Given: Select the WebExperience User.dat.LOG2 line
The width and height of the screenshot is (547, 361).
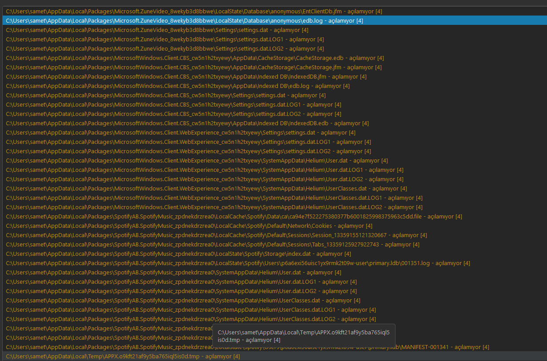Looking at the screenshot, I should click(274, 179).
